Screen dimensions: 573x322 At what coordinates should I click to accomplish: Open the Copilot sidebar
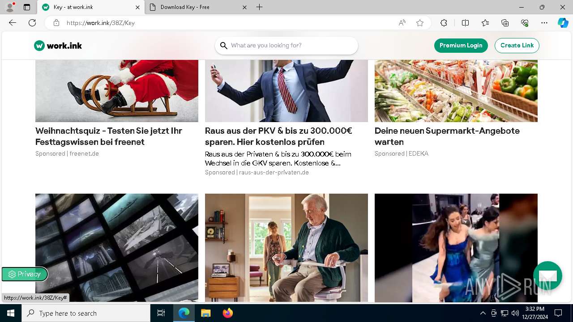click(563, 23)
